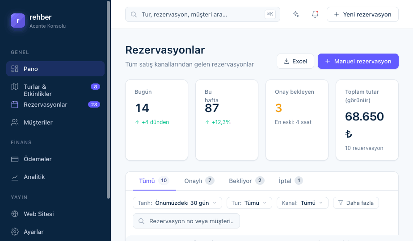Image resolution: width=413 pixels, height=241 pixels.
Task: Open notifications bell icon
Action: pos(315,14)
